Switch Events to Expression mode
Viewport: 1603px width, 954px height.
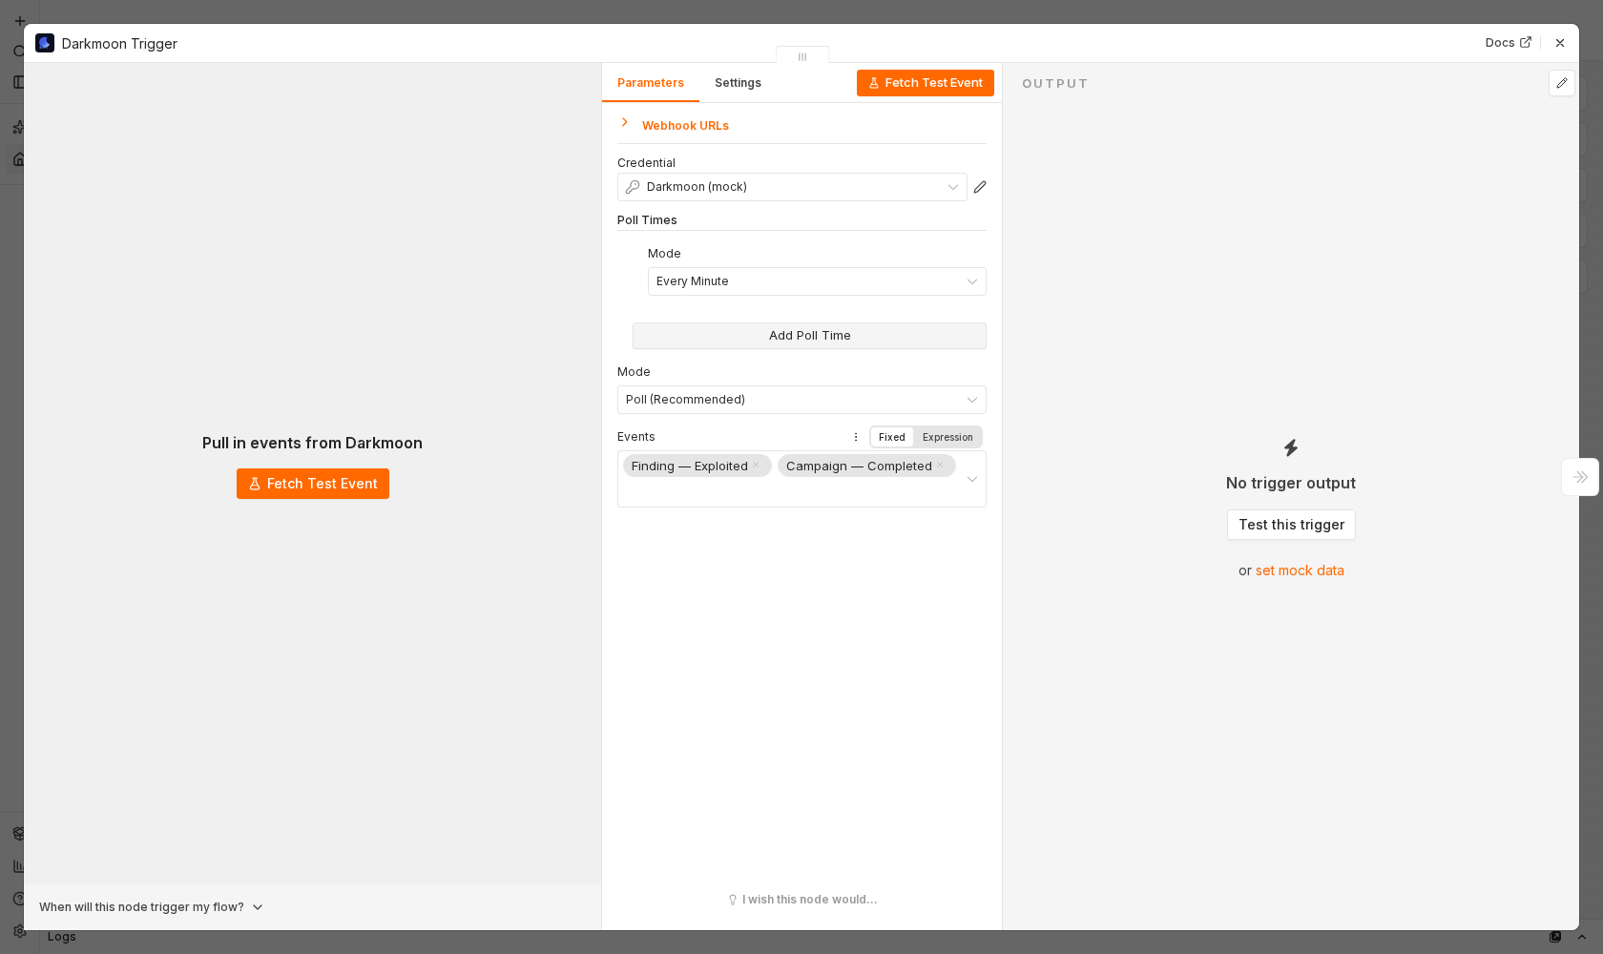tap(947, 437)
